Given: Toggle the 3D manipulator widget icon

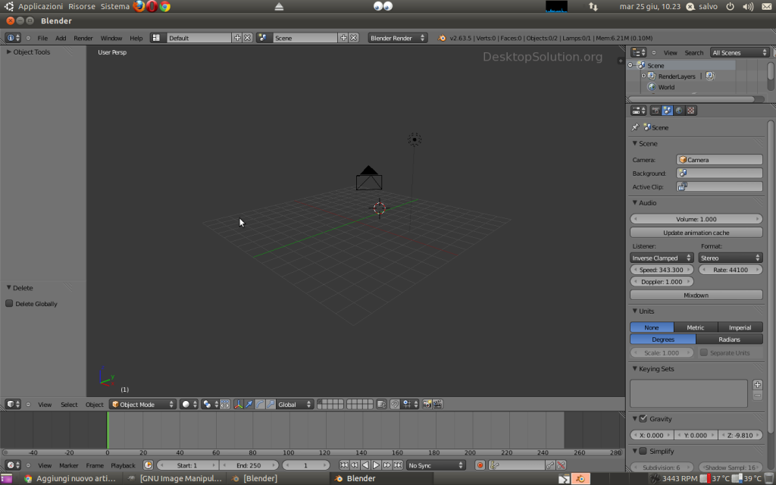Looking at the screenshot, I should point(238,405).
